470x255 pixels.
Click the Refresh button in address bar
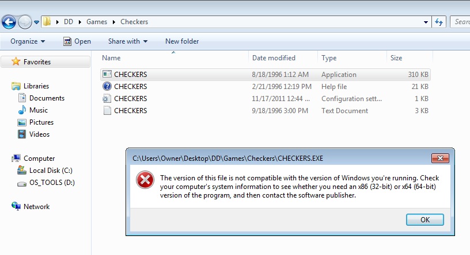(x=439, y=22)
